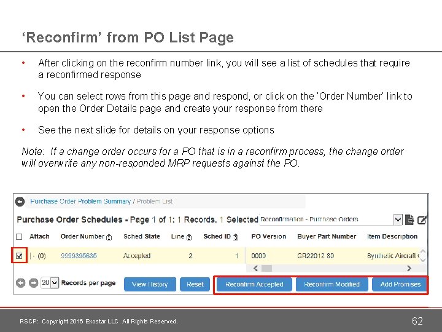Uncheck the row checkbox for order 9999395635
Viewport: 442px width, 332px height.
point(19,256)
